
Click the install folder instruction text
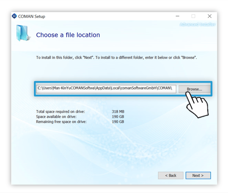click(116, 57)
